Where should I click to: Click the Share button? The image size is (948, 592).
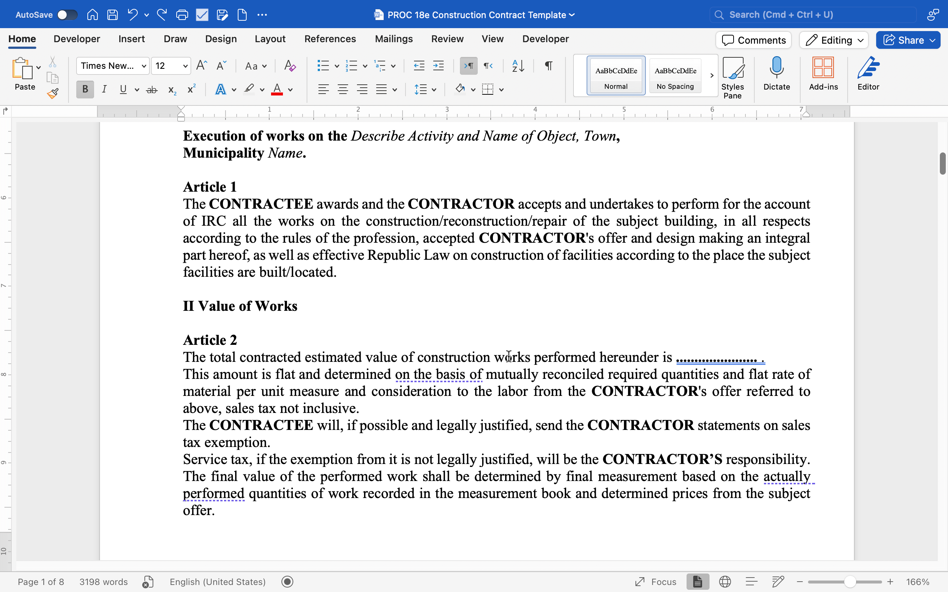(908, 40)
